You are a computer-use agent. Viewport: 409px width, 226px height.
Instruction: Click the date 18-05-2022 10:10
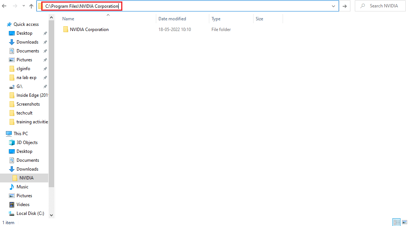click(x=175, y=30)
